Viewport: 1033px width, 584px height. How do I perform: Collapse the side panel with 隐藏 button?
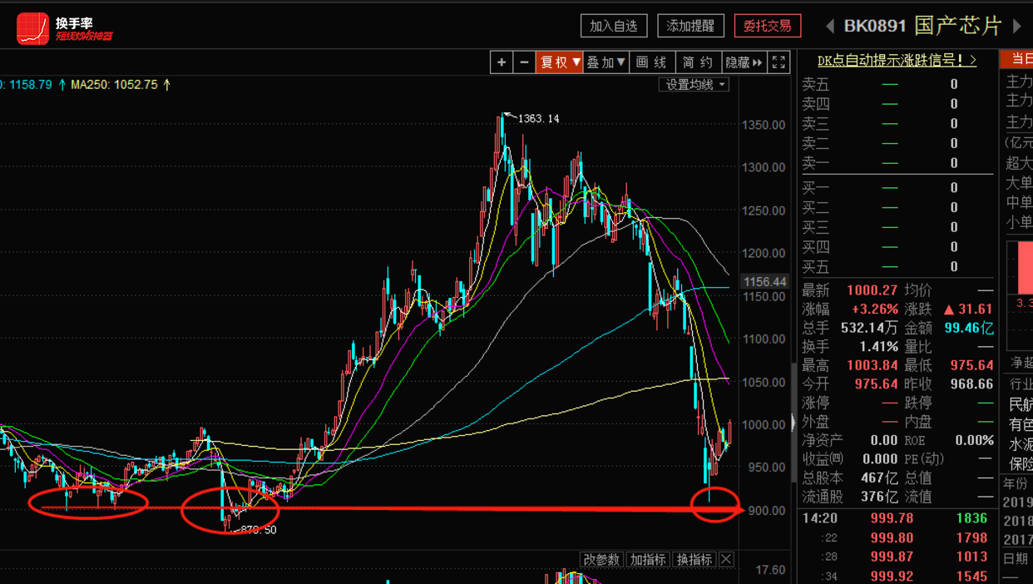click(x=744, y=62)
